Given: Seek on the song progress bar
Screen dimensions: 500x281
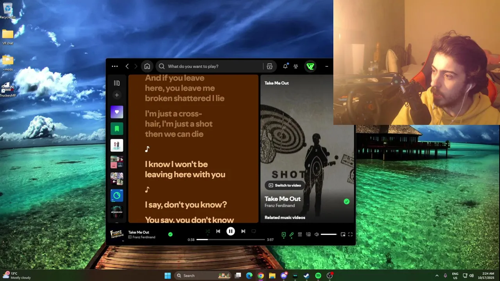Looking at the screenshot, I should coord(230,240).
